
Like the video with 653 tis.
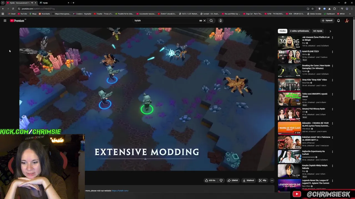tap(210, 180)
